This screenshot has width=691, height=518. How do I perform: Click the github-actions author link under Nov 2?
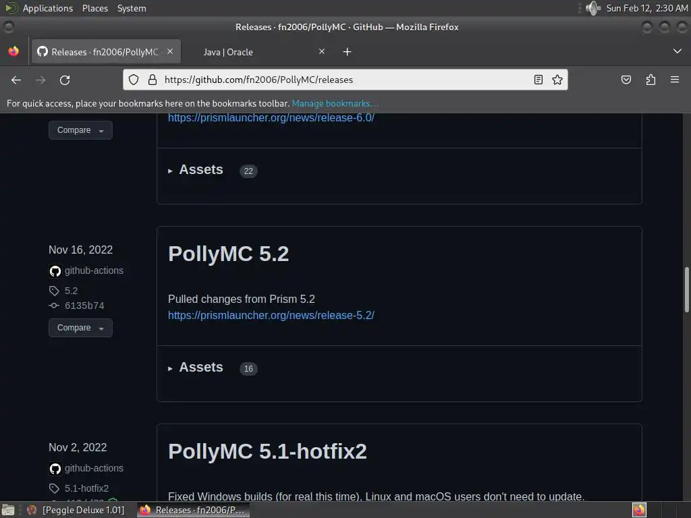[94, 468]
